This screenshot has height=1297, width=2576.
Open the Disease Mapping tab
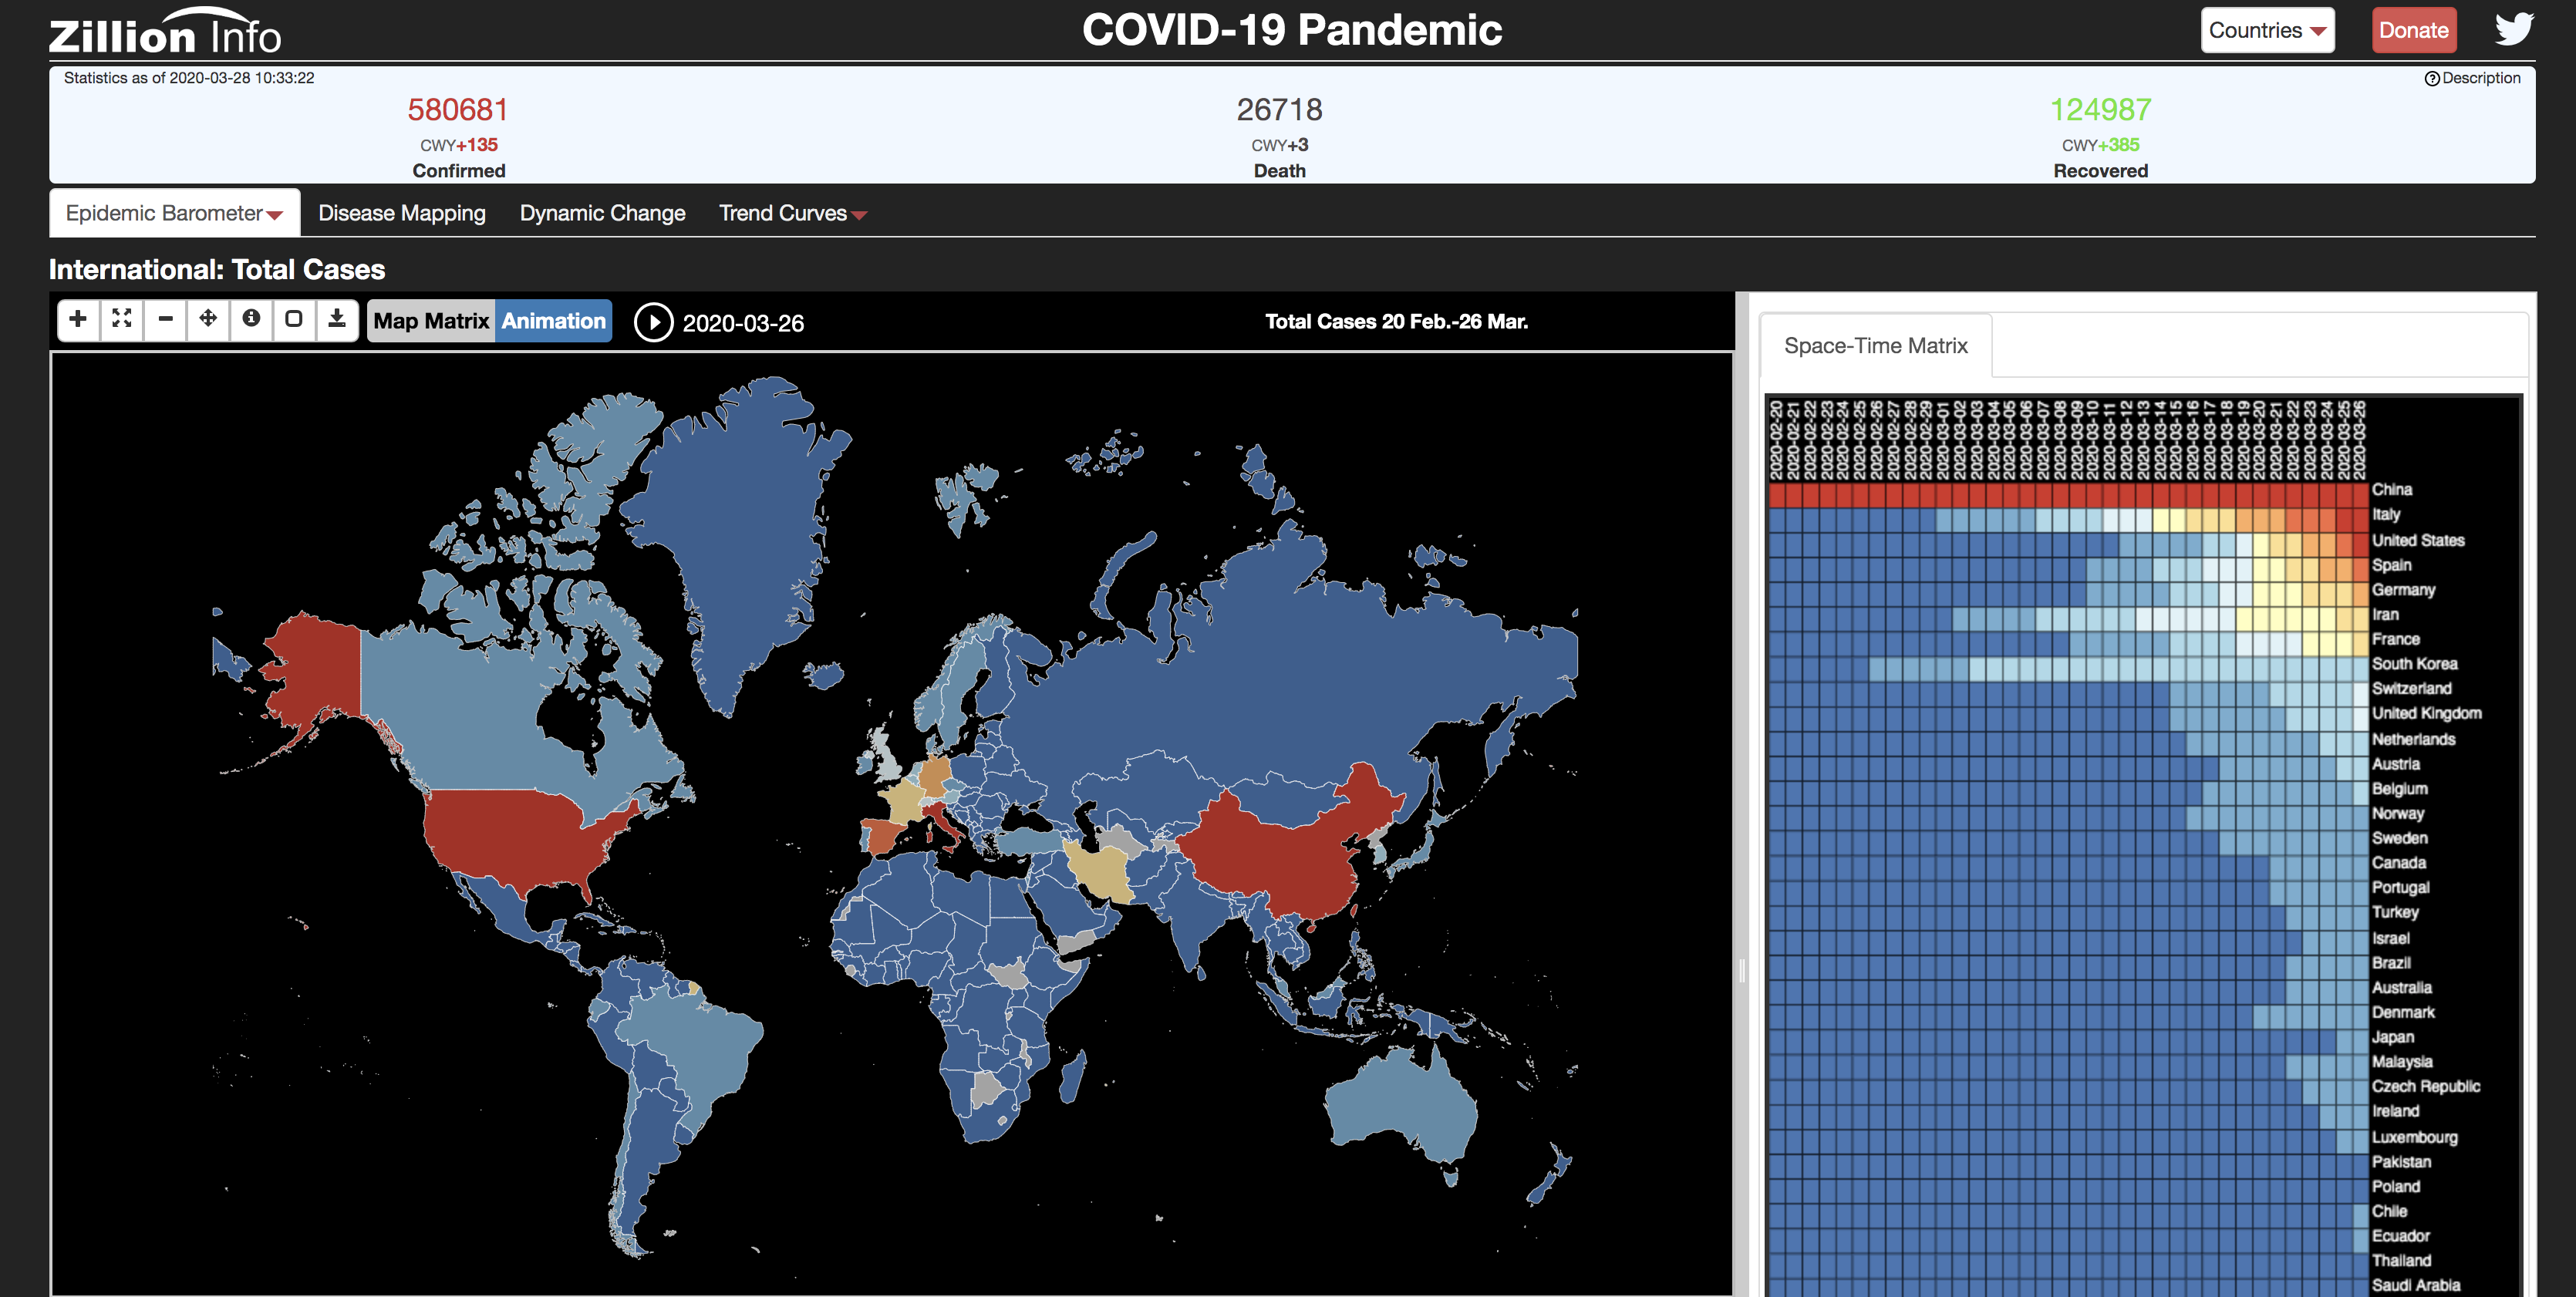[402, 213]
